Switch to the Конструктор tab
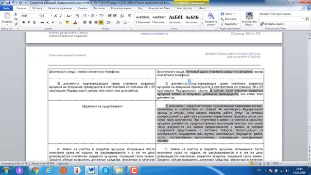 pos(185,8)
